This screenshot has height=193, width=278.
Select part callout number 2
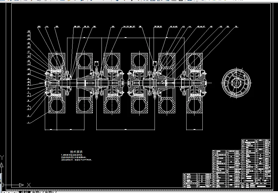point(28,116)
